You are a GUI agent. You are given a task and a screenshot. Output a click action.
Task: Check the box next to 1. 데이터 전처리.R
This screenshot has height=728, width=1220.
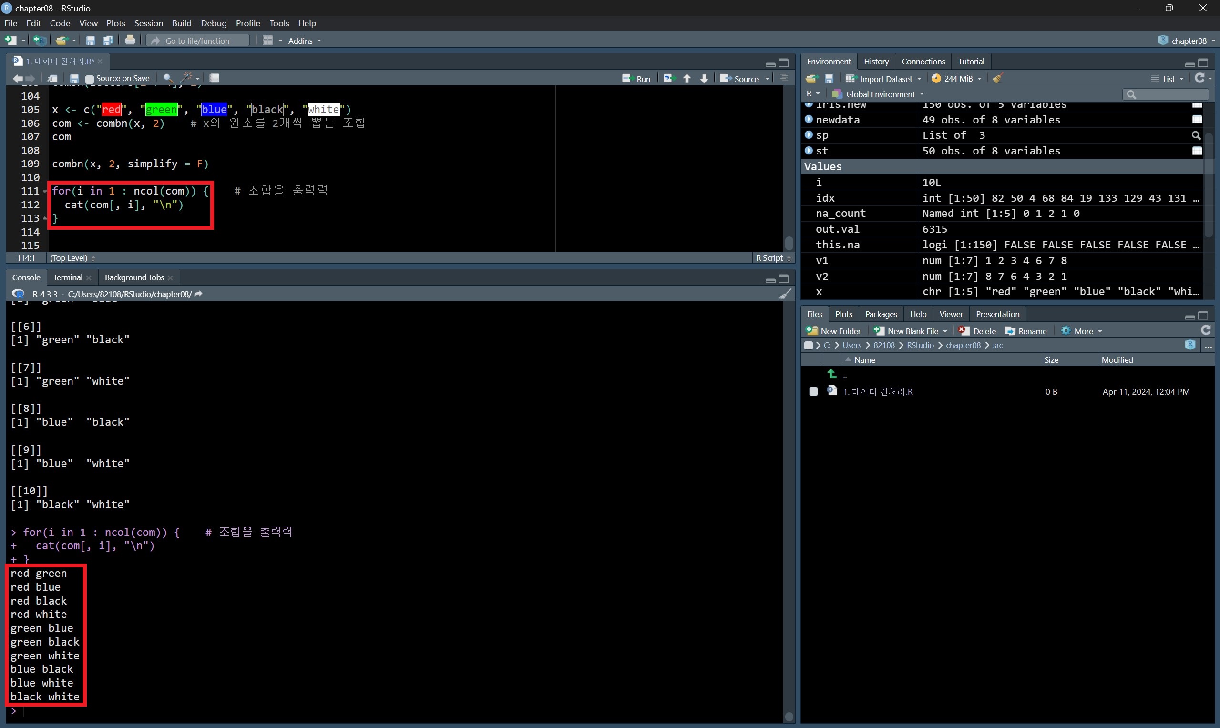(813, 391)
